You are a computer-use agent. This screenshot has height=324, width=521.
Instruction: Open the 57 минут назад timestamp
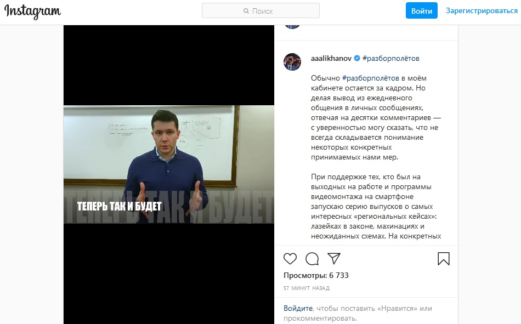point(307,288)
